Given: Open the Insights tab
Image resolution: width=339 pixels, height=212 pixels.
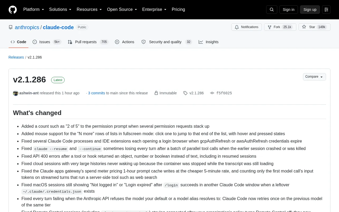Looking at the screenshot, I should [209, 42].
